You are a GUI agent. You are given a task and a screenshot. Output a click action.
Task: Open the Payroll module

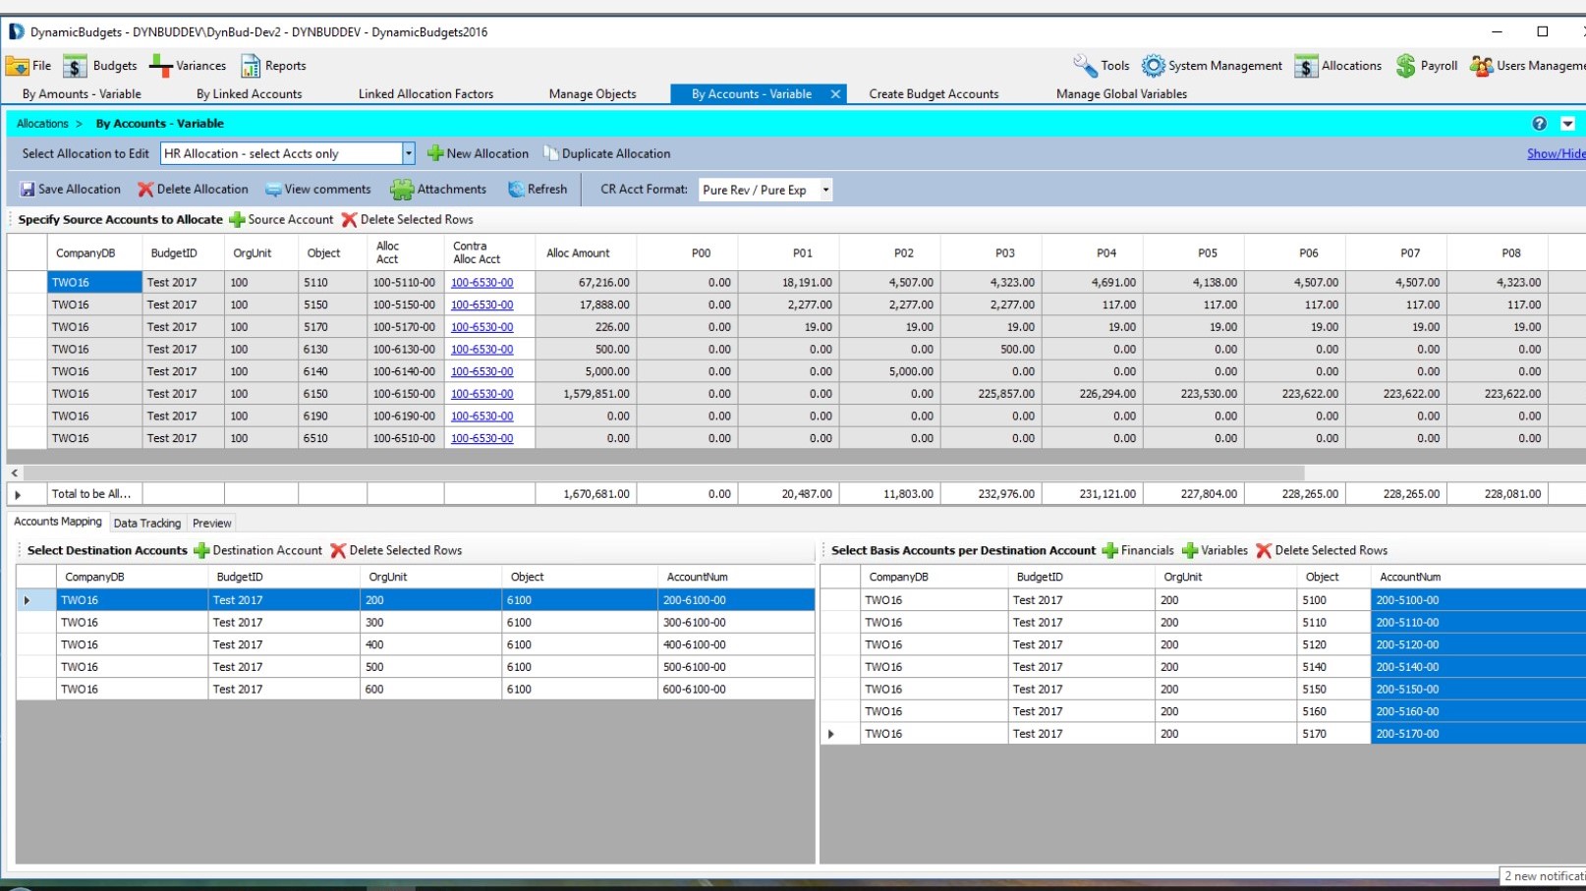(1427, 66)
